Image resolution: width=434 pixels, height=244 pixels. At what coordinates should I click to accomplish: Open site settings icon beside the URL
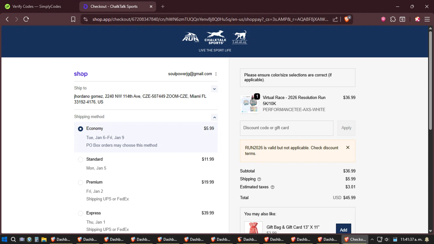pos(85,19)
